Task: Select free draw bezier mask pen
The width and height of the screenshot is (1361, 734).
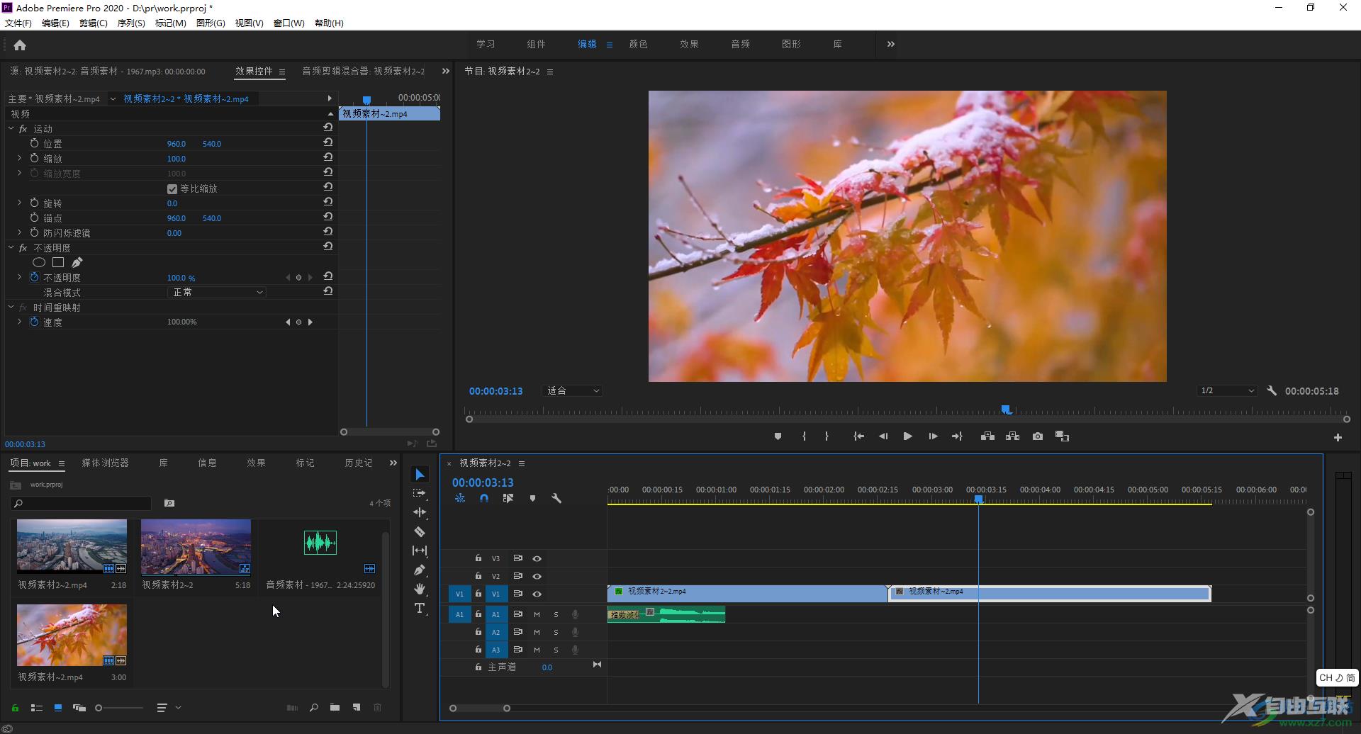Action: pos(77,262)
